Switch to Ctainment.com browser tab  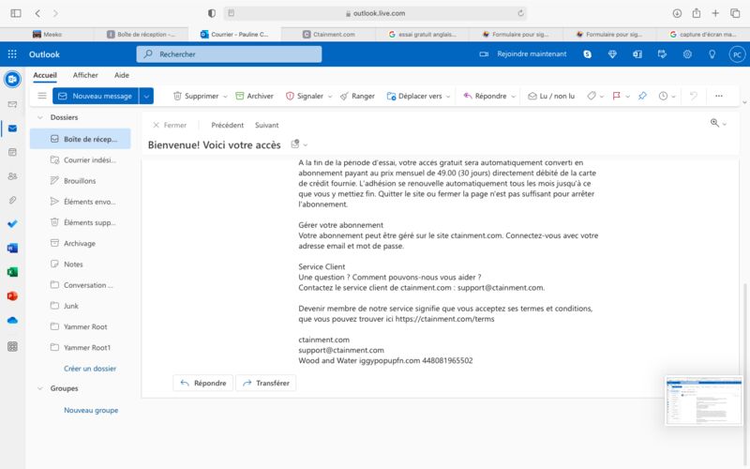tap(329, 35)
